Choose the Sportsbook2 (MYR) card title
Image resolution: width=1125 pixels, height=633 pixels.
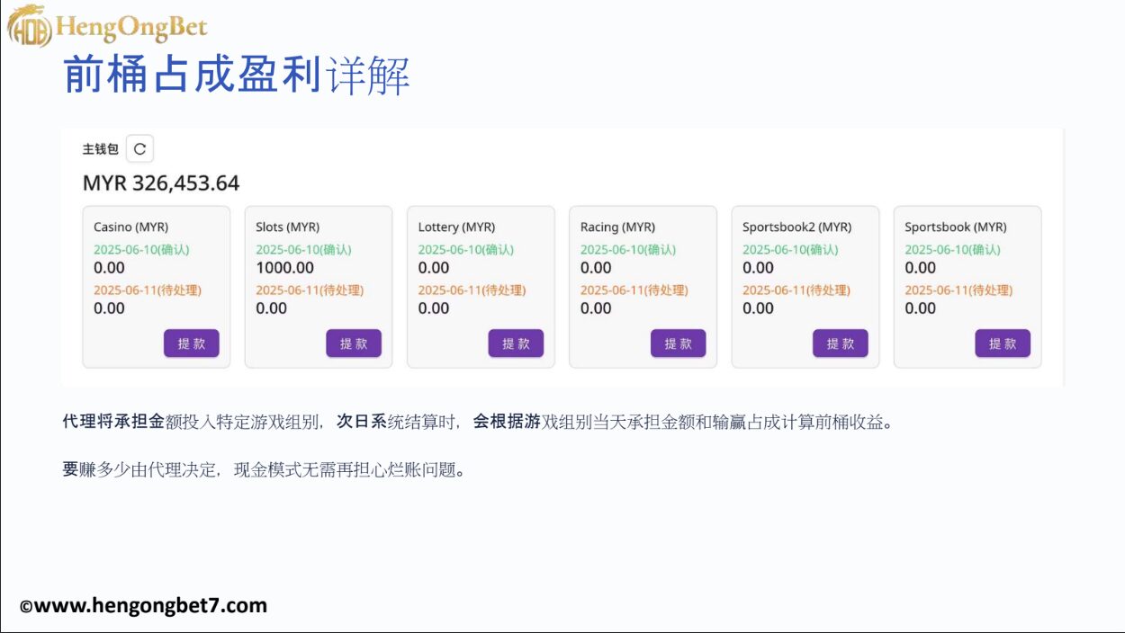pyautogui.click(x=796, y=227)
